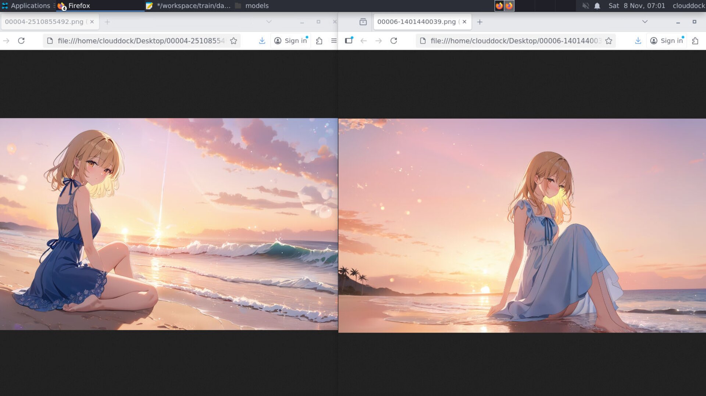Open notifications bell in top panel
The width and height of the screenshot is (706, 396).
click(x=597, y=6)
